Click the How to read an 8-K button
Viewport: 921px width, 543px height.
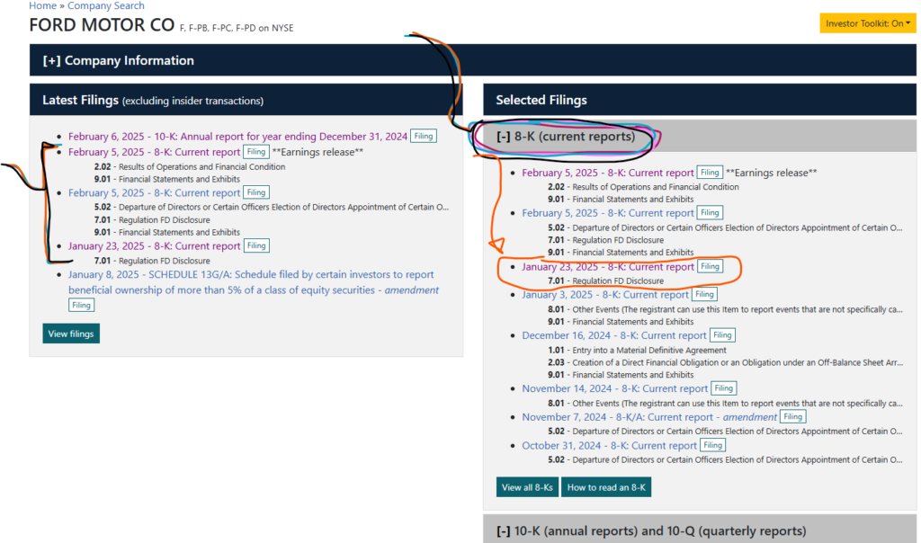[x=606, y=487]
